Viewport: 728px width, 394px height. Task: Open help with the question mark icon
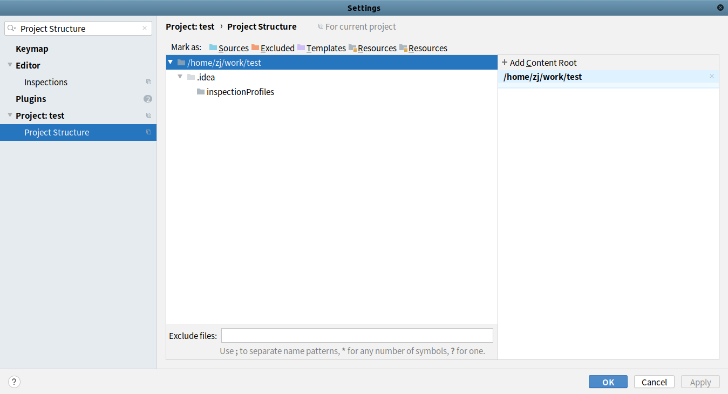(15, 382)
